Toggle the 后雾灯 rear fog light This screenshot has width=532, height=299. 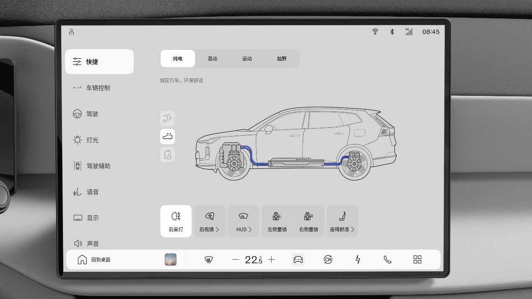tap(176, 221)
